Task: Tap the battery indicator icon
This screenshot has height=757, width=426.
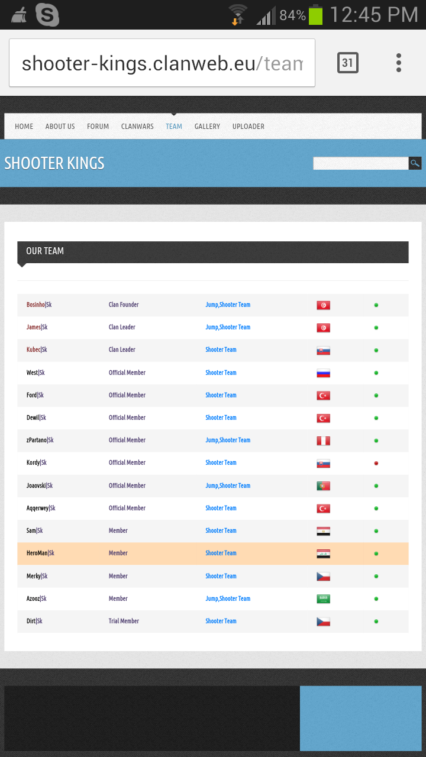Action: (x=316, y=15)
